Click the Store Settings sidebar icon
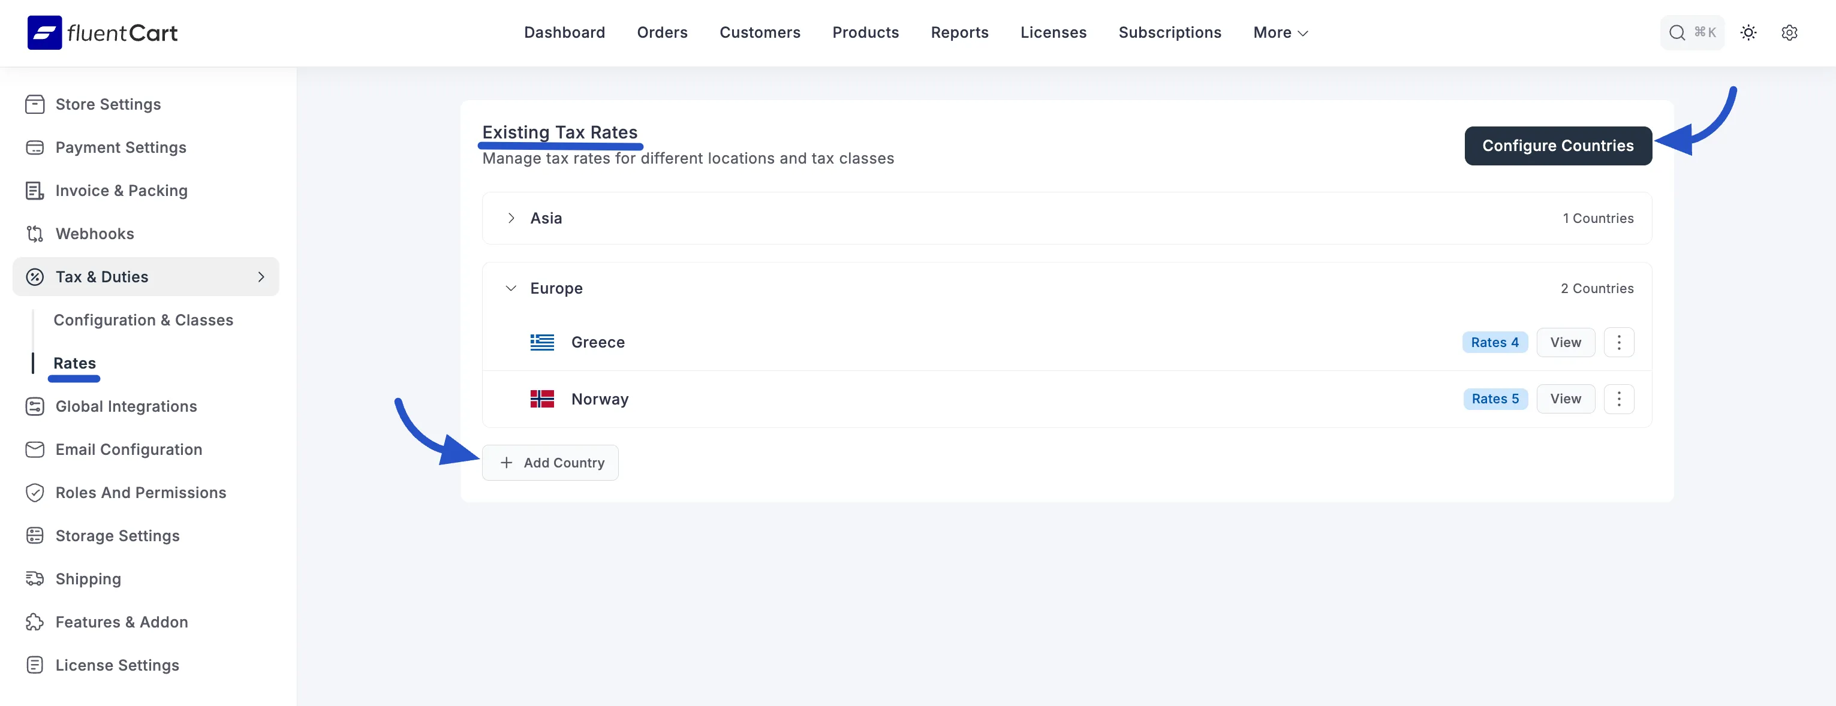This screenshot has height=706, width=1836. coord(34,105)
